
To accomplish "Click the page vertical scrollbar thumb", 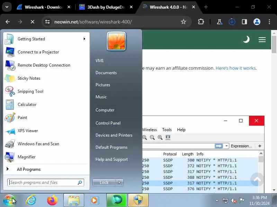I will [x=274, y=44].
